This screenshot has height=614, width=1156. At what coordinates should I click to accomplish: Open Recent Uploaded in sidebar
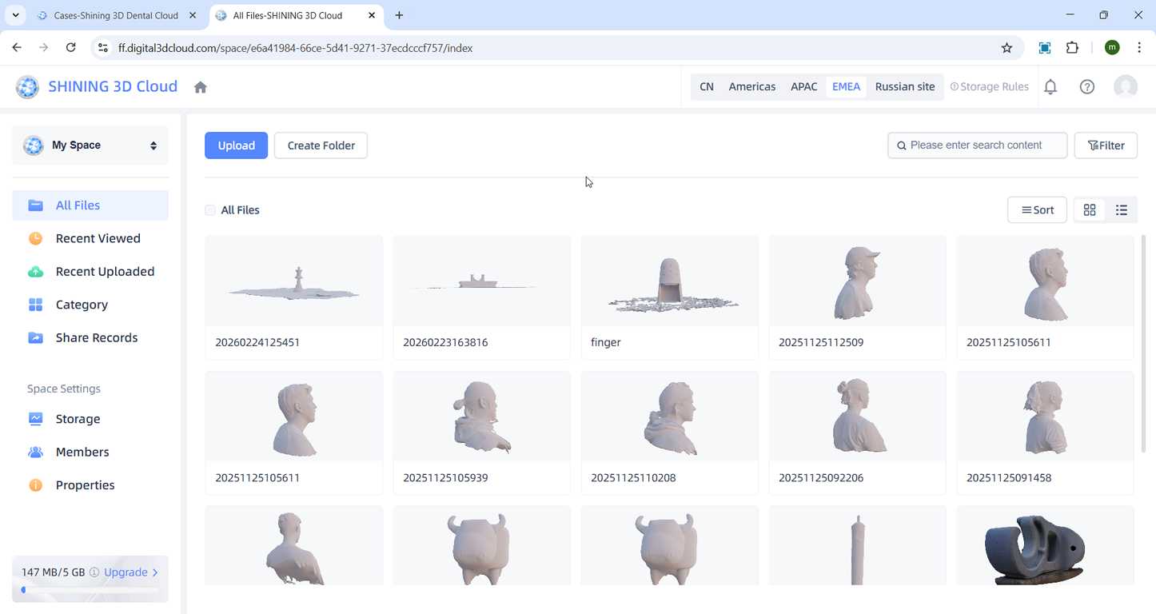pos(90,272)
